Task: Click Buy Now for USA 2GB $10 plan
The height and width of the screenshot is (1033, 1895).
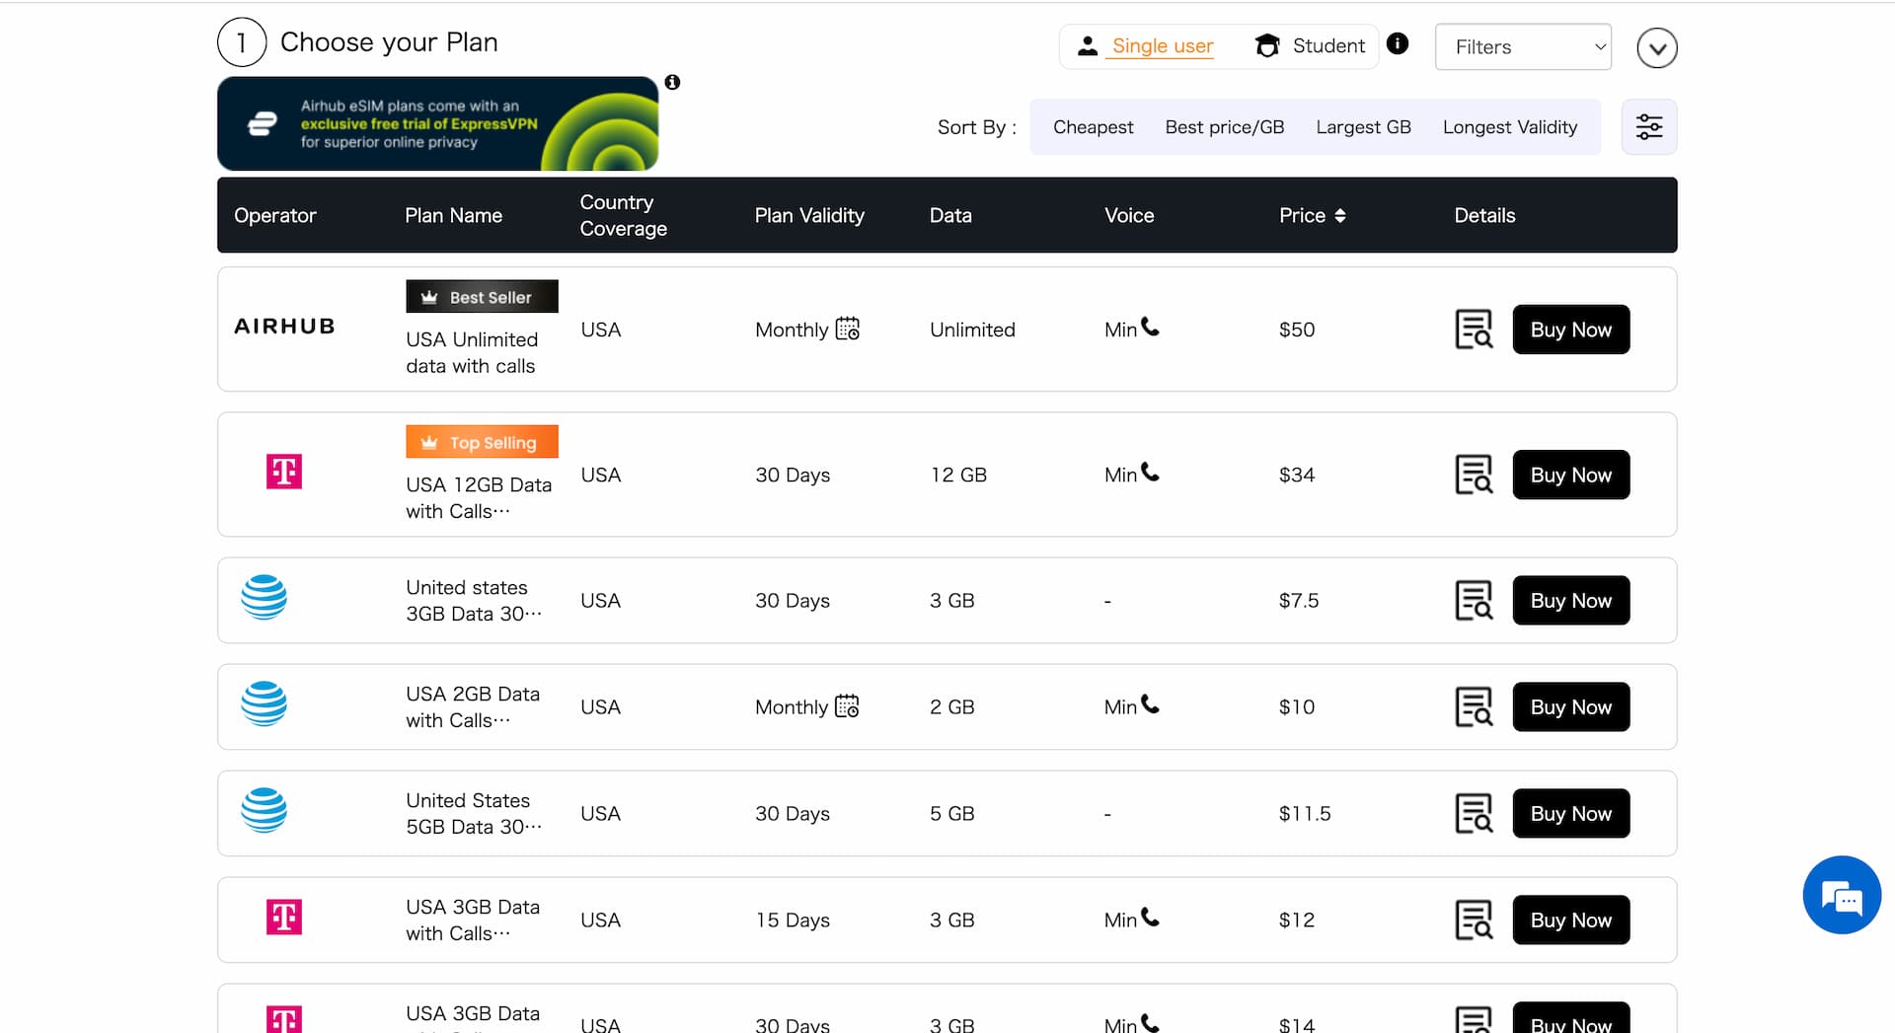Action: pyautogui.click(x=1570, y=707)
